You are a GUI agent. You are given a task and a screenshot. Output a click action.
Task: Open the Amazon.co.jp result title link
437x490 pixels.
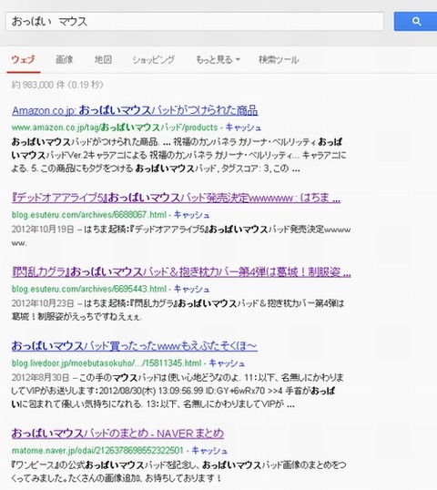click(135, 110)
